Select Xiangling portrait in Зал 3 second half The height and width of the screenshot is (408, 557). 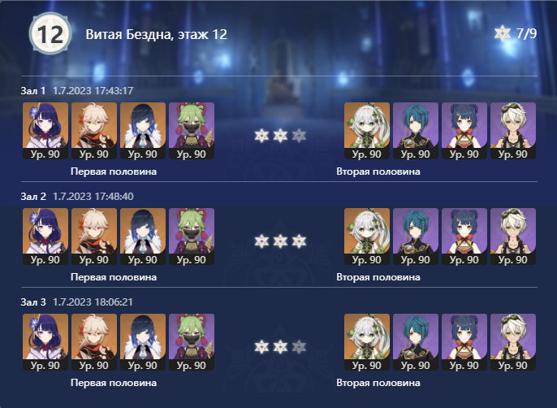pos(464,342)
